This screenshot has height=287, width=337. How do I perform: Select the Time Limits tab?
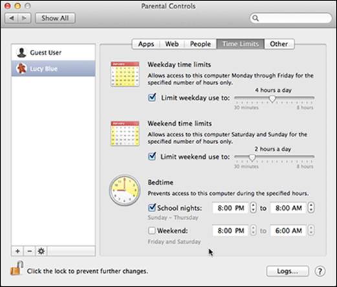[x=241, y=44]
